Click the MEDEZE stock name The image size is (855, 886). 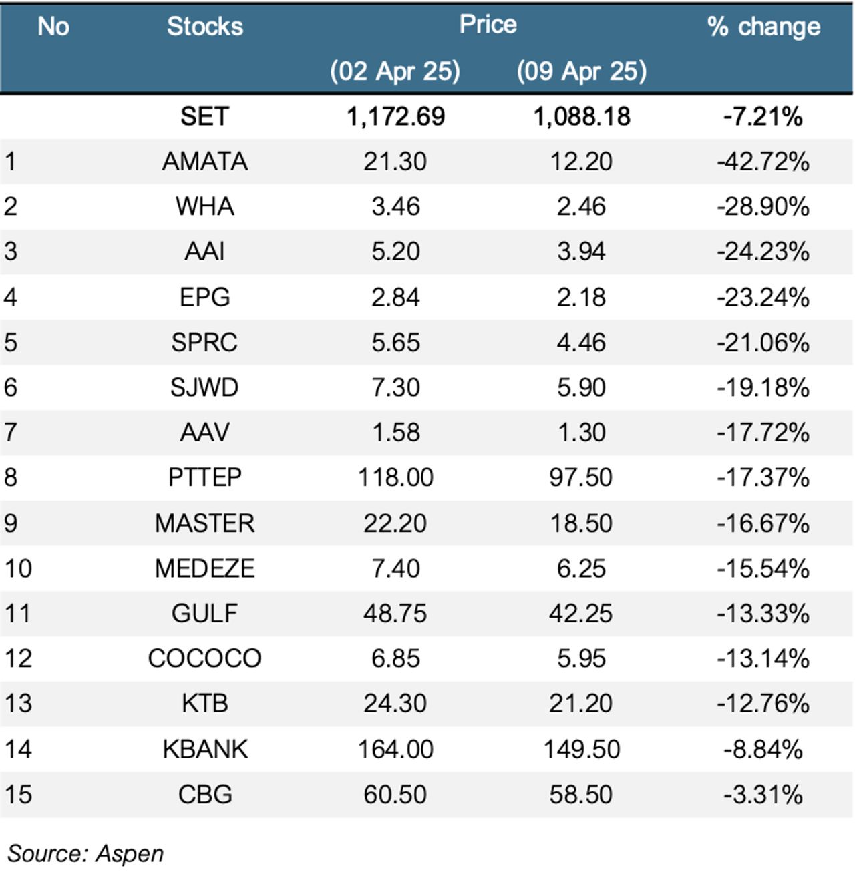tap(204, 568)
